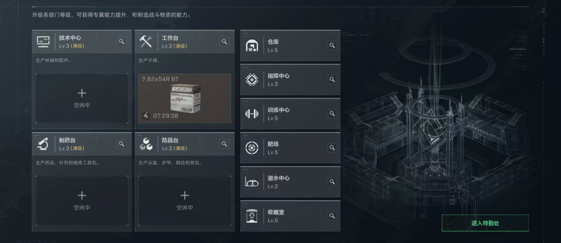Click the 训练中心 dumbbell icon

tap(252, 114)
